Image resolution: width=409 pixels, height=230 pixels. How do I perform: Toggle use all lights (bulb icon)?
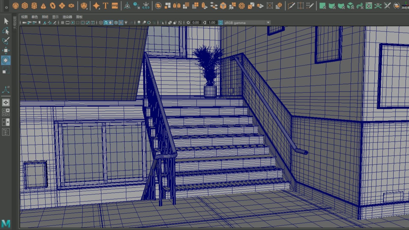(x=126, y=23)
